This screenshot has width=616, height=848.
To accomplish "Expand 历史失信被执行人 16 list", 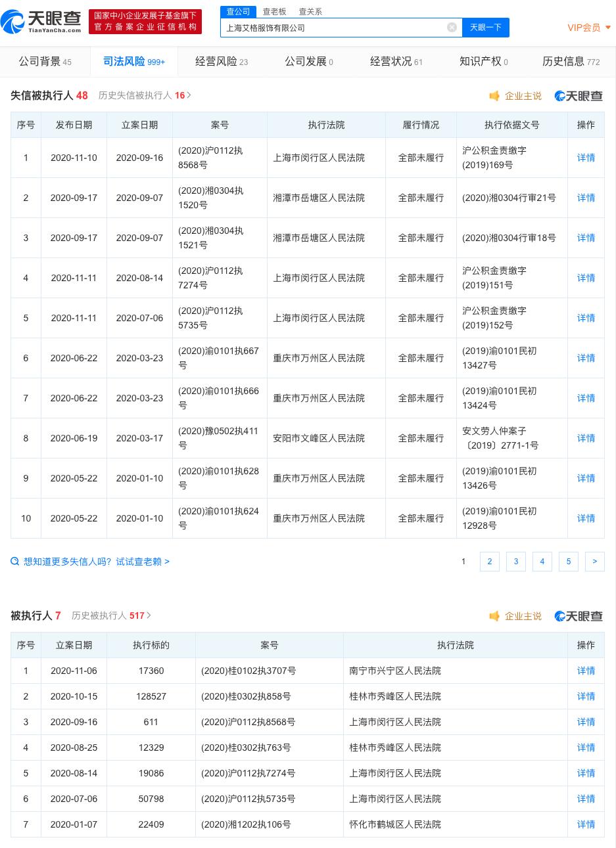I will pos(145,95).
